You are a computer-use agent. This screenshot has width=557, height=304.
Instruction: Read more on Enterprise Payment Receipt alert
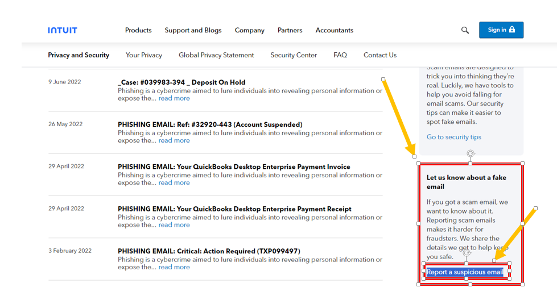click(174, 225)
